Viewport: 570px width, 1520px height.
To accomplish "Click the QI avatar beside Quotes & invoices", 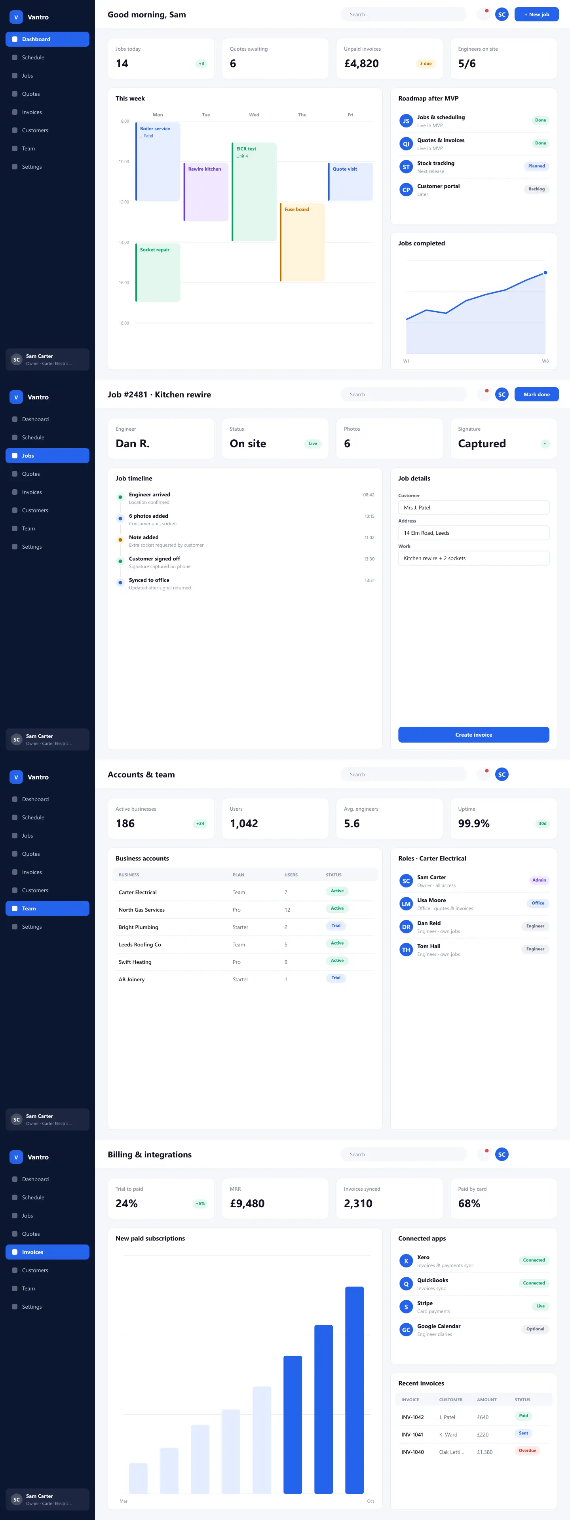I will 406,144.
